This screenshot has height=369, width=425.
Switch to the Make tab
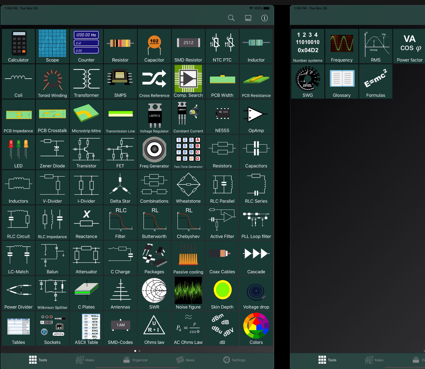(x=85, y=360)
